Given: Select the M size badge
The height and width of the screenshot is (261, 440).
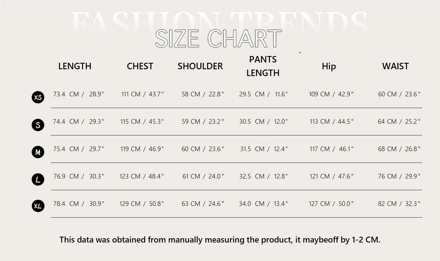Looking at the screenshot, I should [x=38, y=152].
